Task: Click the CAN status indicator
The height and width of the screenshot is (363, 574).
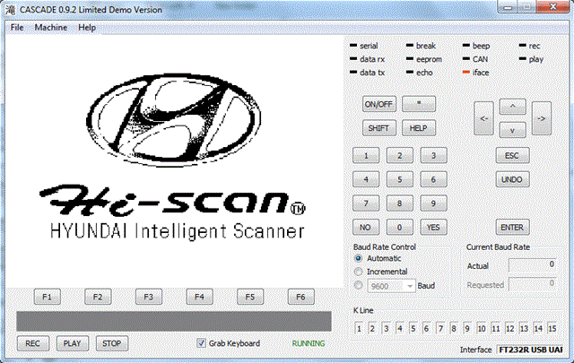Action: pos(466,59)
